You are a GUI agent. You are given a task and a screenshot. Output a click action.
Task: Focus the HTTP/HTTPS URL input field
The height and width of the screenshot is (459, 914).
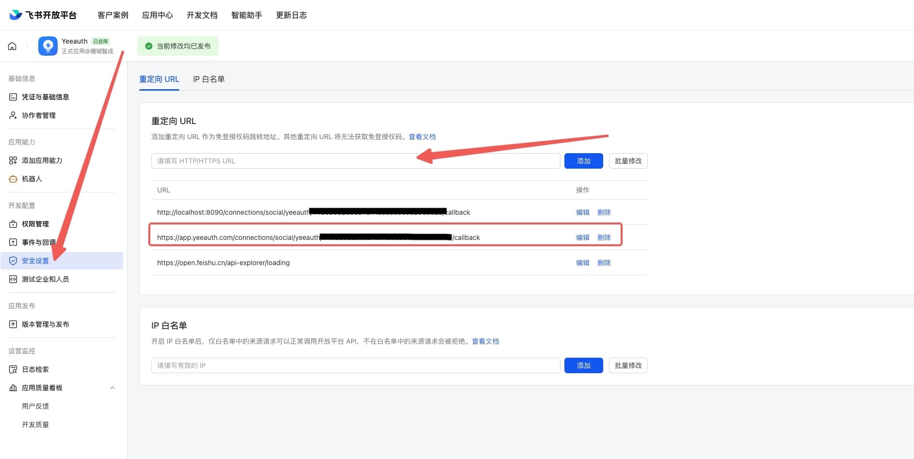356,161
